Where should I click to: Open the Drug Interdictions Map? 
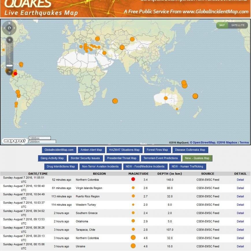click(61, 166)
